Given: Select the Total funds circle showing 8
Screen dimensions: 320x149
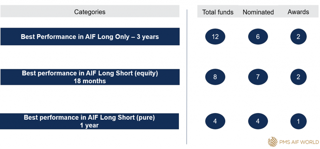Looking at the screenshot, I should (215, 77).
